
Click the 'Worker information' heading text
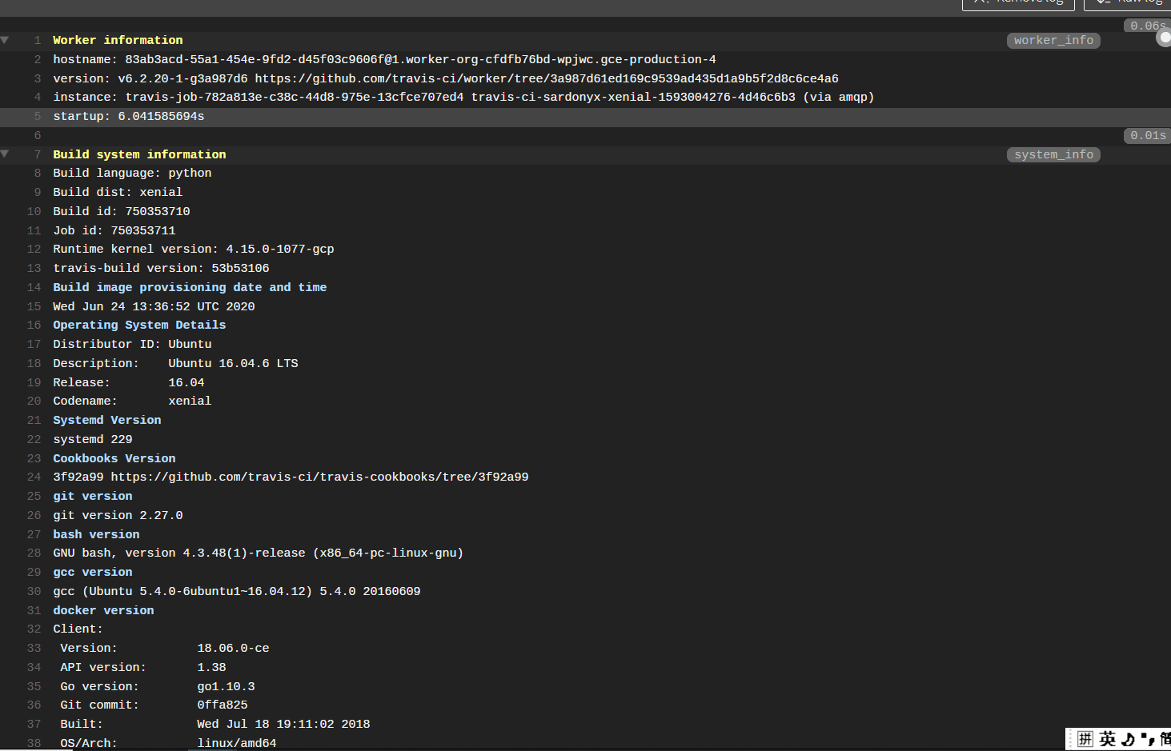pos(118,41)
